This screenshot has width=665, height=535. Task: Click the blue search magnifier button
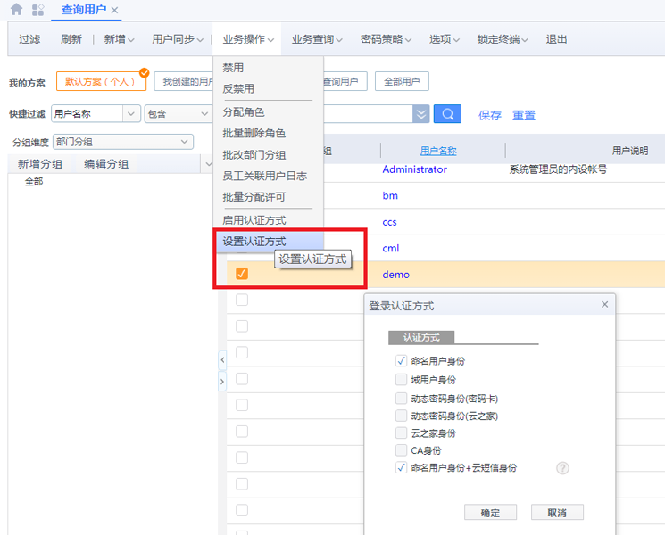coord(447,114)
